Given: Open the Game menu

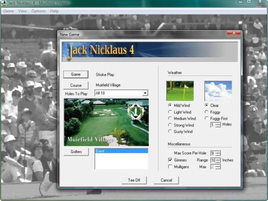Looking at the screenshot, I should tap(8, 11).
